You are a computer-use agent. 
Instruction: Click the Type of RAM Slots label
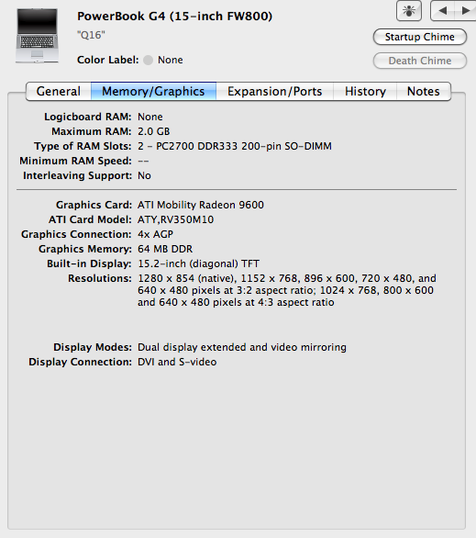[x=83, y=146]
